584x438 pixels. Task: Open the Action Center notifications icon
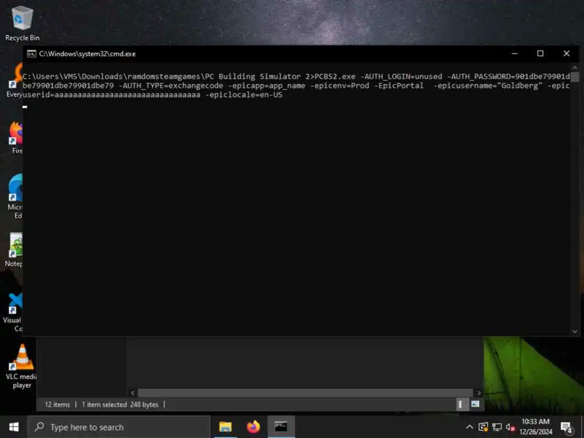coord(566,427)
